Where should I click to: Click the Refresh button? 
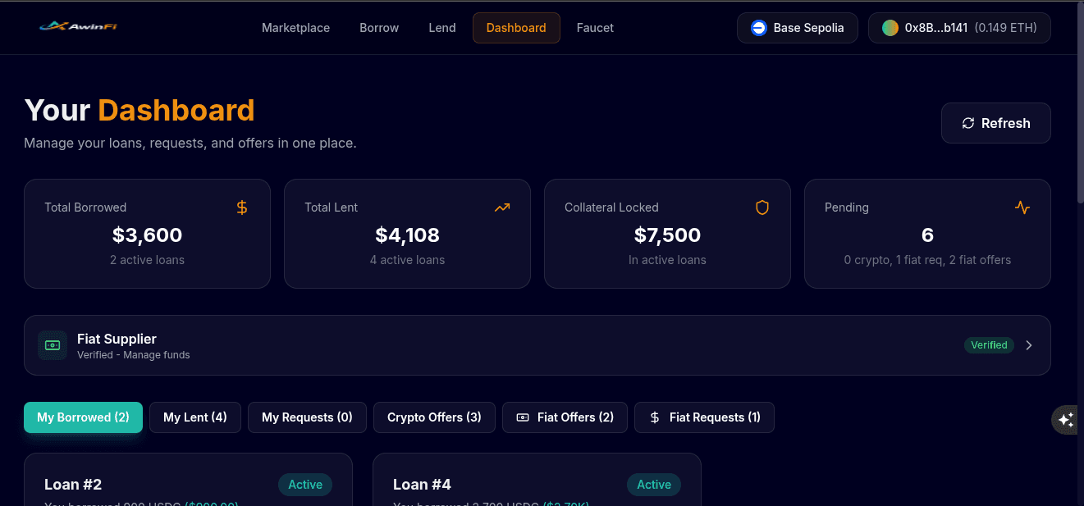click(995, 122)
